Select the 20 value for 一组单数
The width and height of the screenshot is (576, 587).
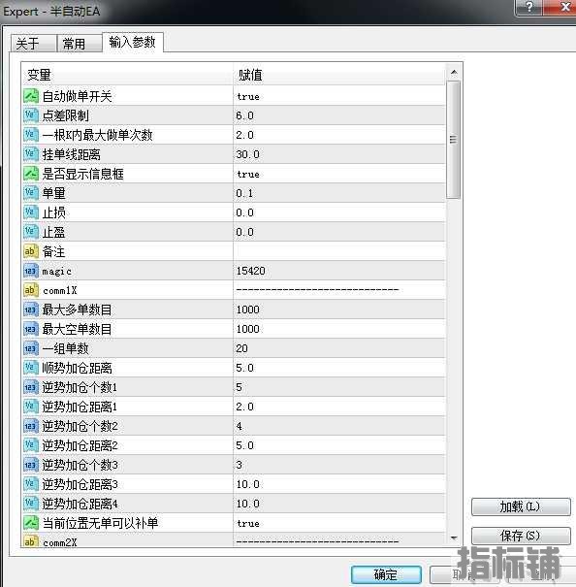tap(241, 349)
